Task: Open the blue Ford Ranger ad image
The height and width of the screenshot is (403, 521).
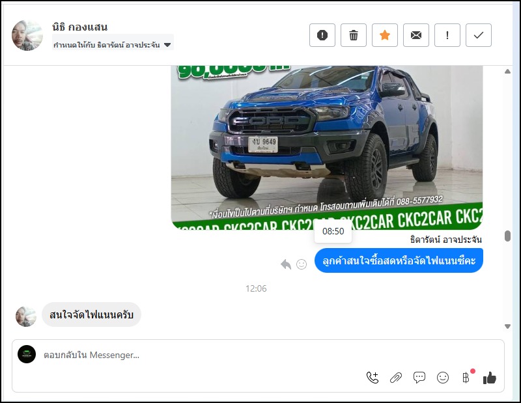Action: click(327, 147)
